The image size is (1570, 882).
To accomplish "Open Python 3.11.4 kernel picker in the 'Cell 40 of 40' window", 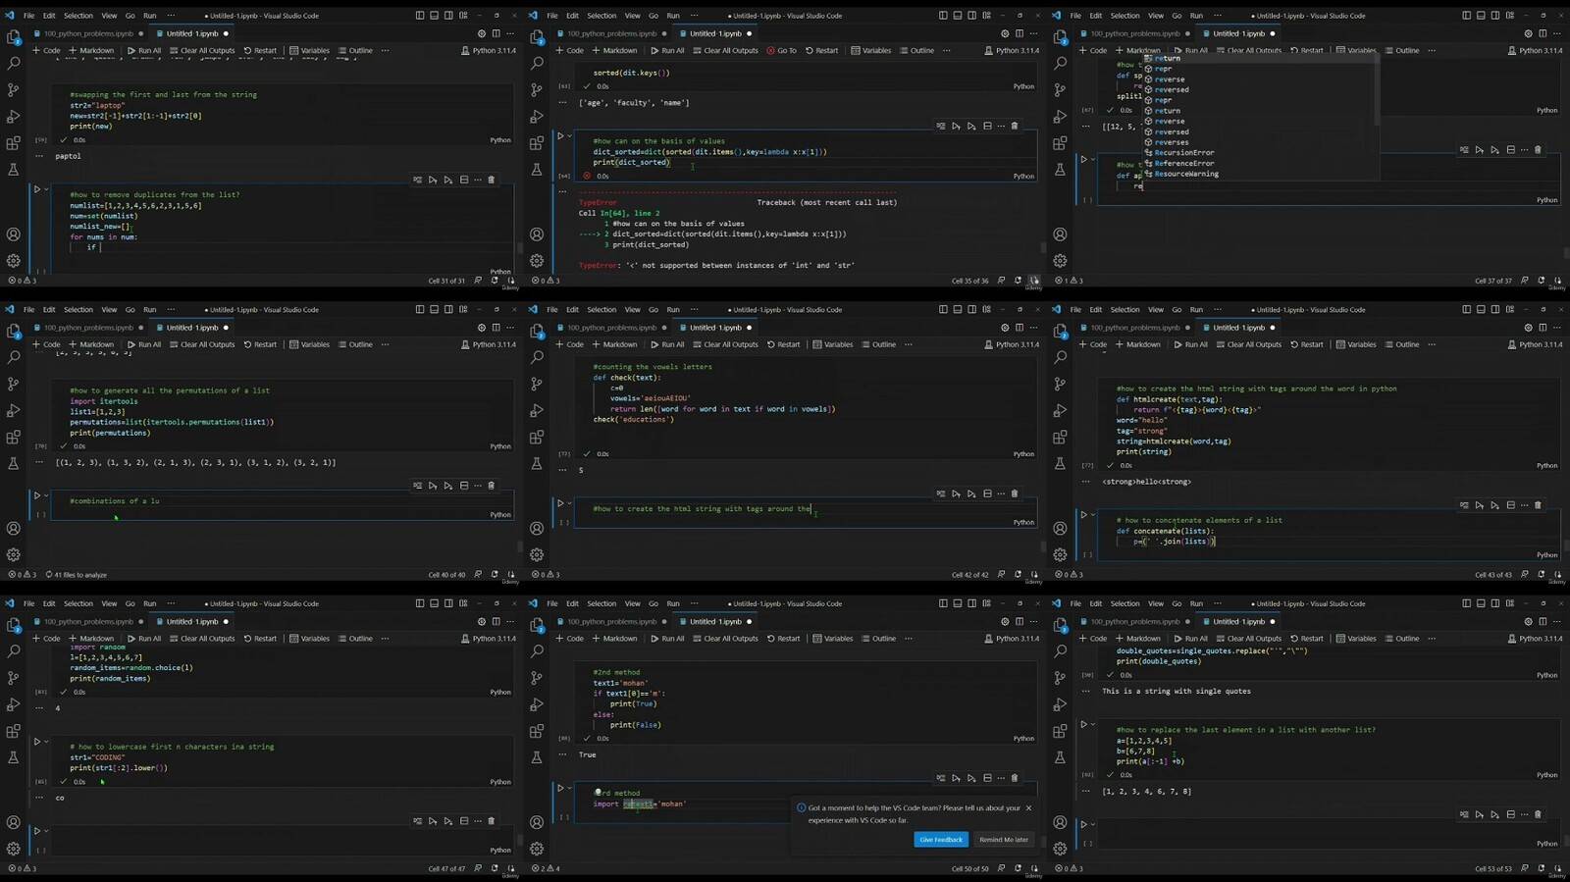I will pyautogui.click(x=488, y=344).
